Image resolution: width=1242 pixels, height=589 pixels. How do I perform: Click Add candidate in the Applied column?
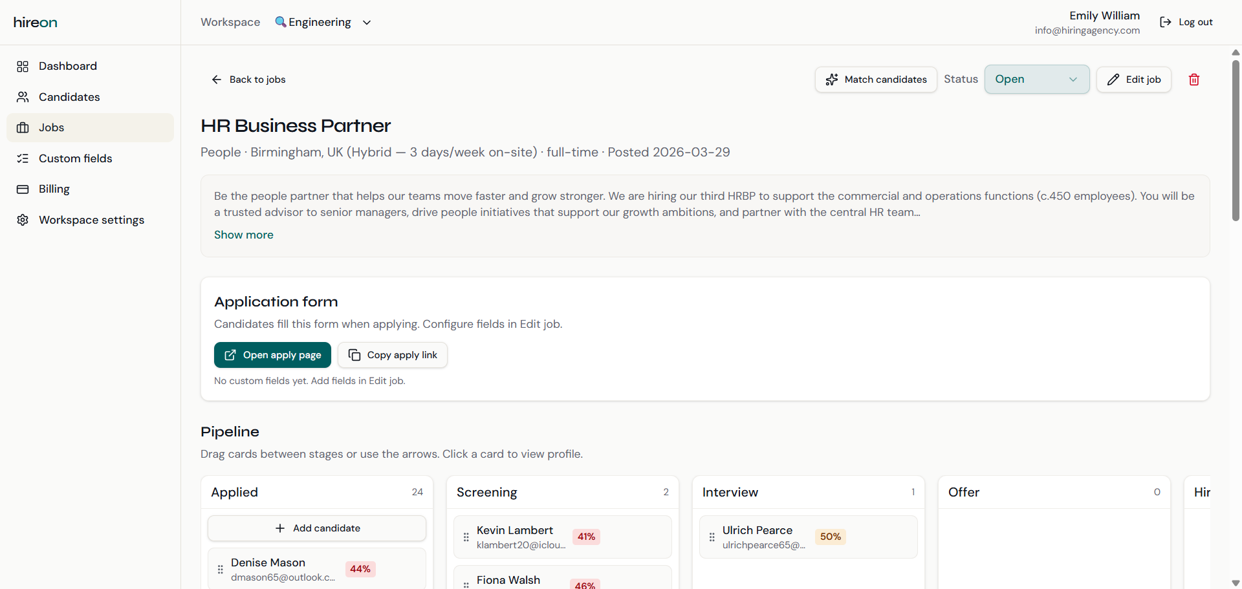point(316,528)
